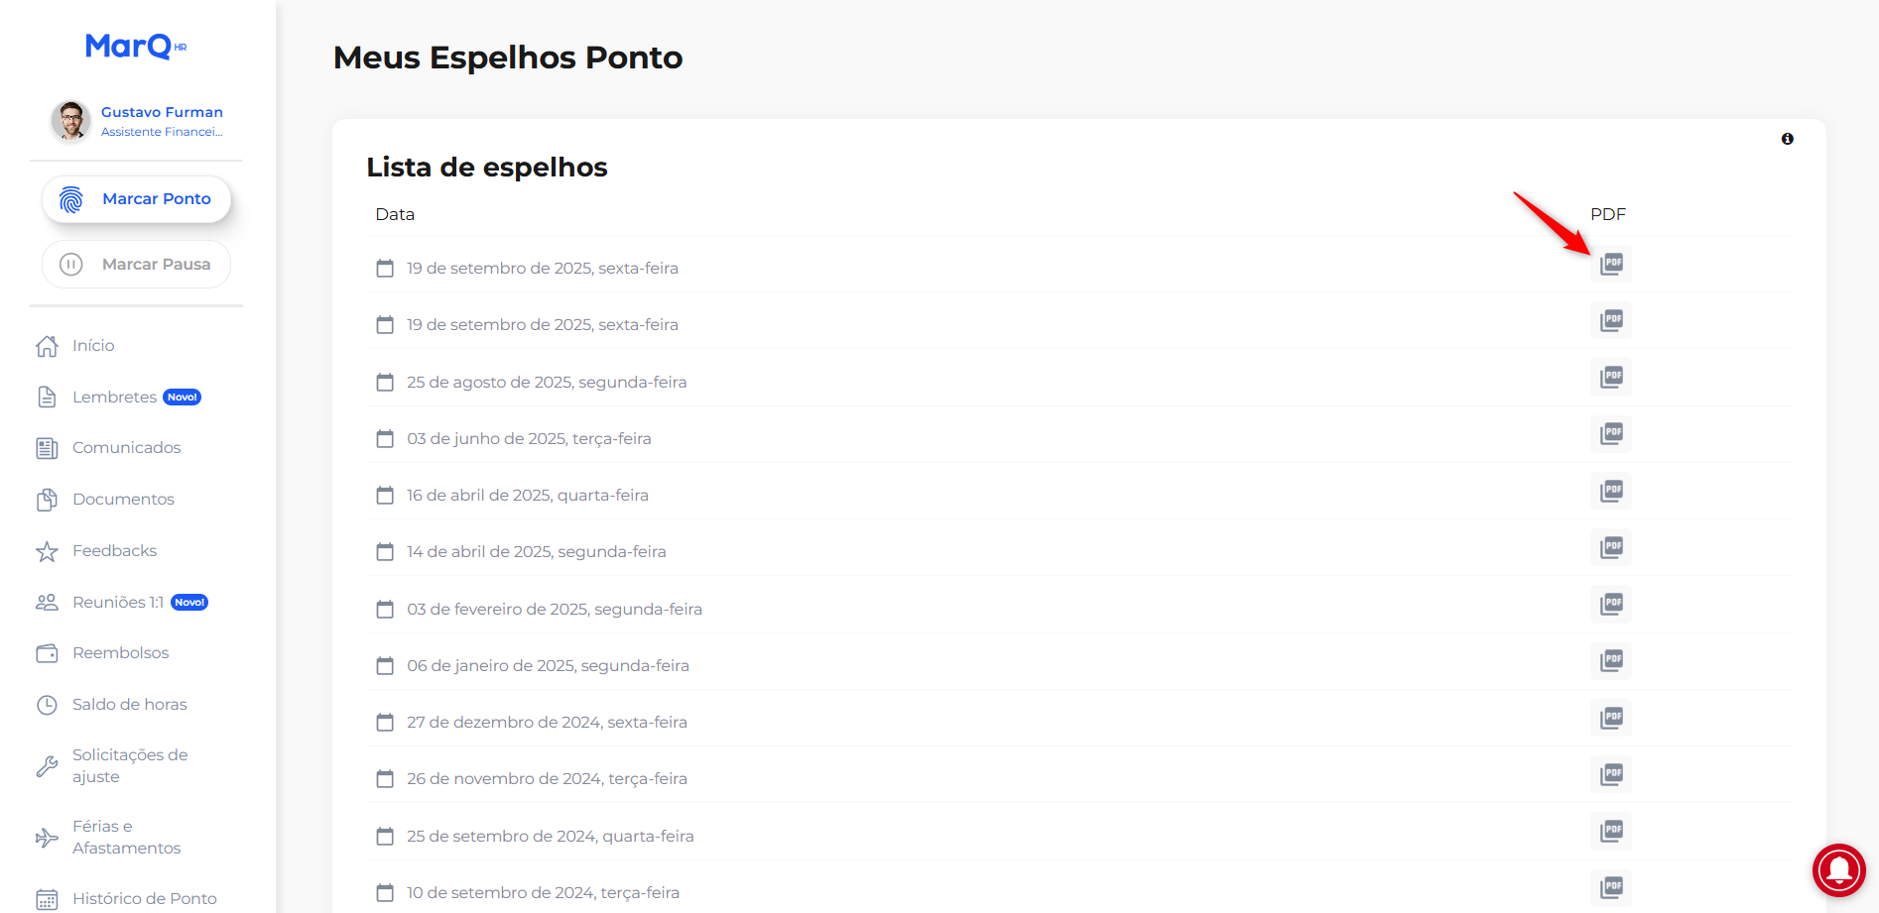Open the red notification bell

[1838, 870]
